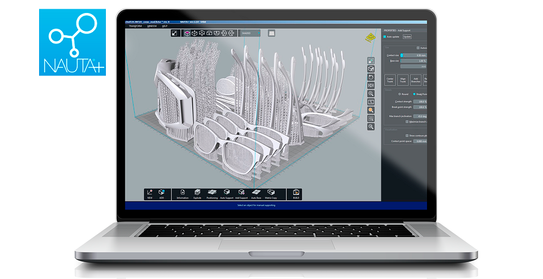Open the Information tool

182,194
